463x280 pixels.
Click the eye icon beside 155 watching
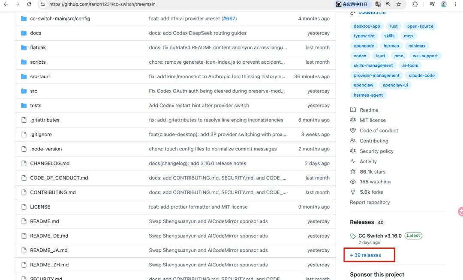[353, 182]
